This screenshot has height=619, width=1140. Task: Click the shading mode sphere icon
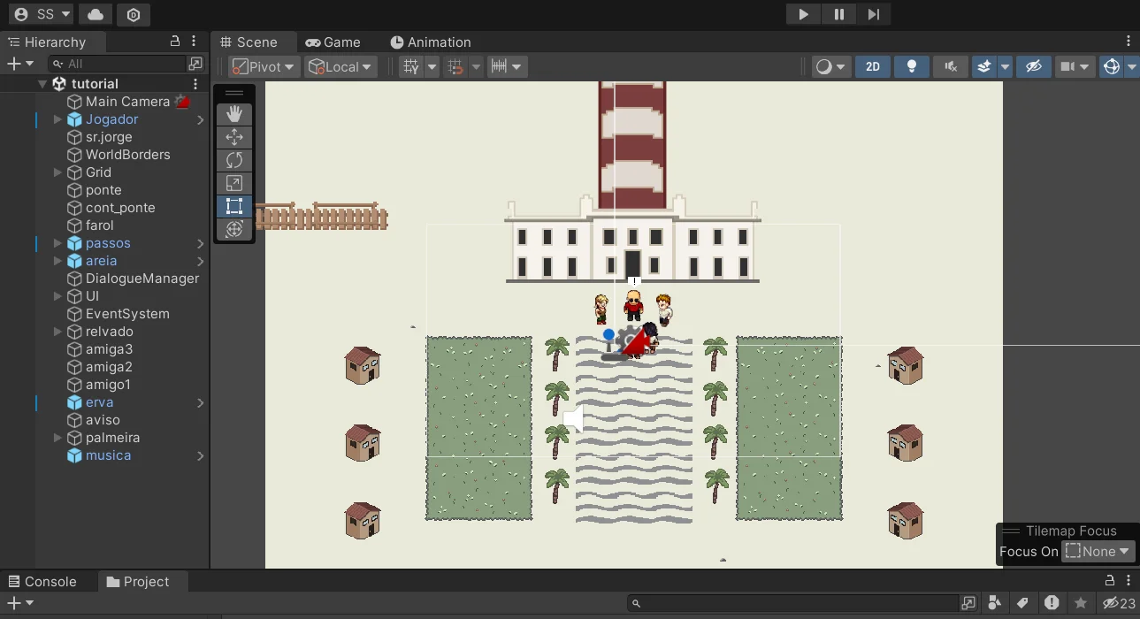point(826,66)
